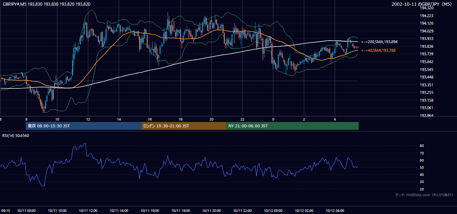
Task: Click the 10/11 18:00 time label
Action: (181, 211)
